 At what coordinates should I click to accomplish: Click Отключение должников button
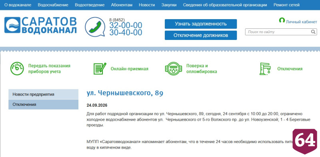[201, 35]
